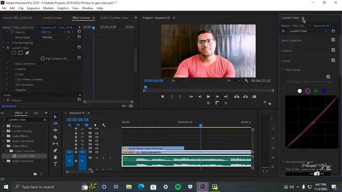
Task: Select the Slip tool
Action: click(56, 143)
